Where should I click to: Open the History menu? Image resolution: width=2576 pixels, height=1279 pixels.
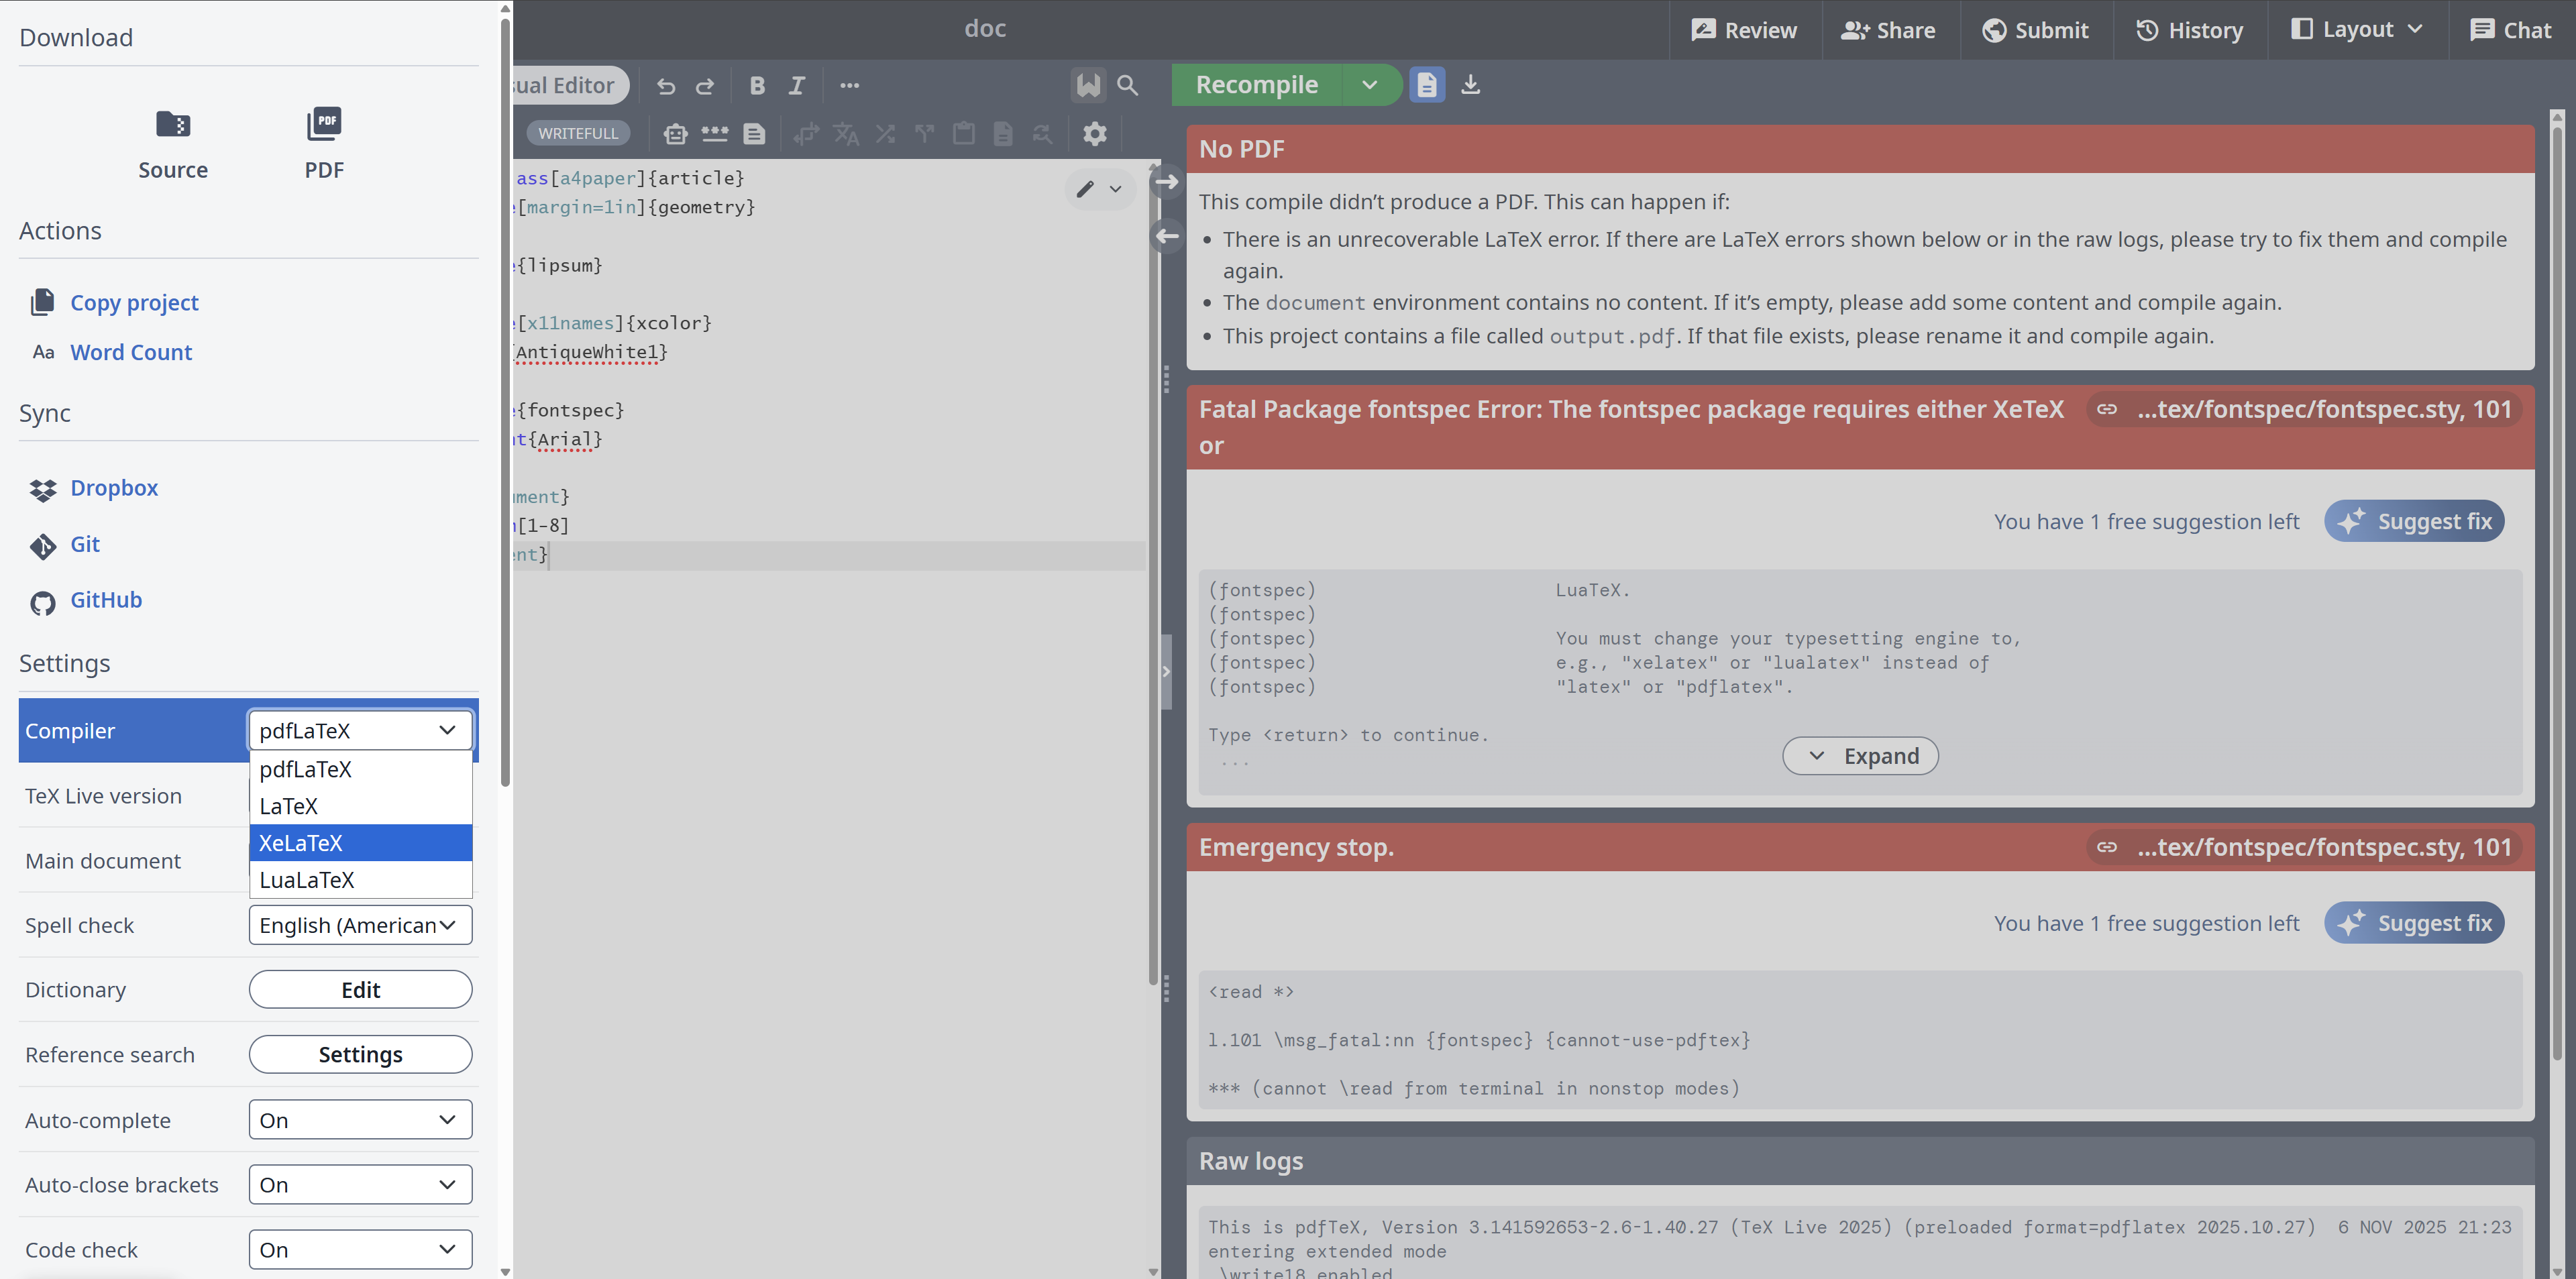click(x=2190, y=30)
